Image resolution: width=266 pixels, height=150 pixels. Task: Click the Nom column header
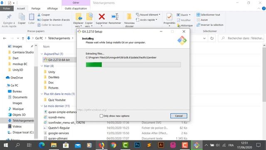click(x=46, y=47)
